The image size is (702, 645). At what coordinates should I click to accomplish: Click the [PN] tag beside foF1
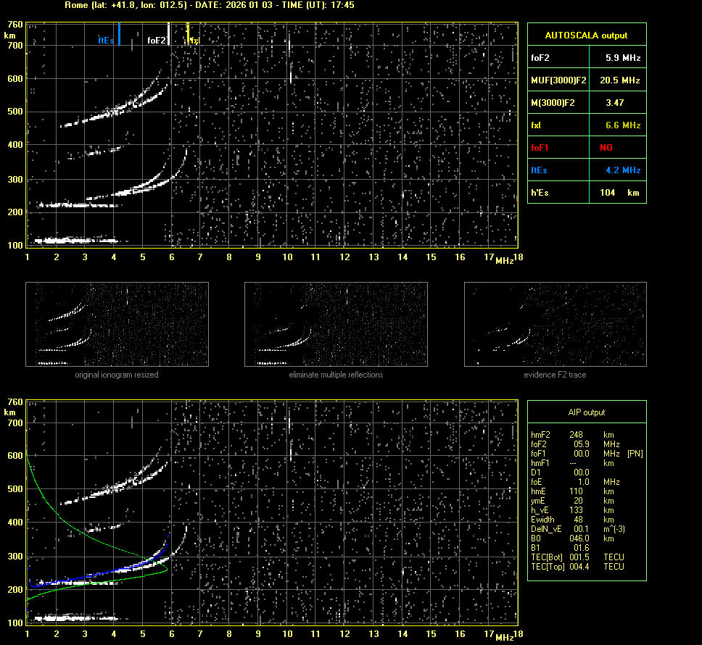[x=635, y=454]
